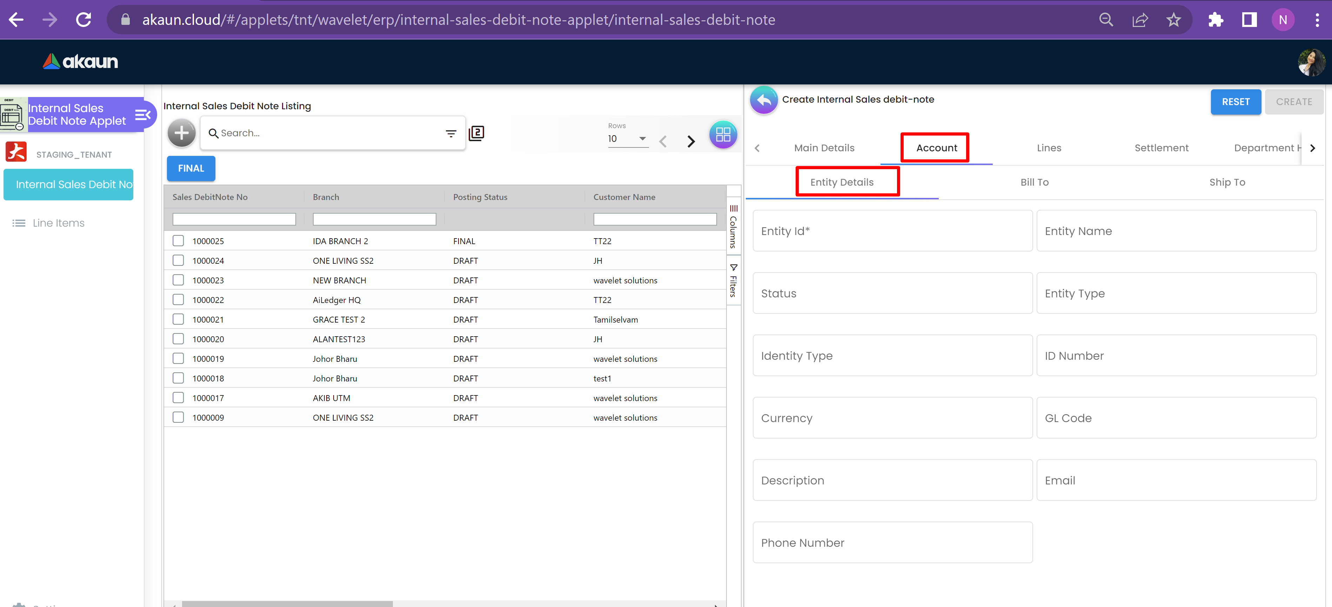This screenshot has height=607, width=1332.
Task: Check the box for debit note 1000009
Action: point(179,418)
